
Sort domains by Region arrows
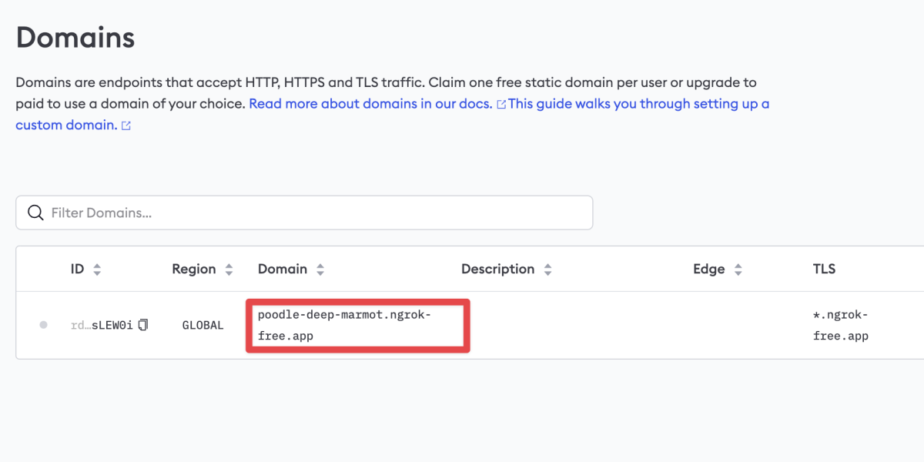click(229, 269)
